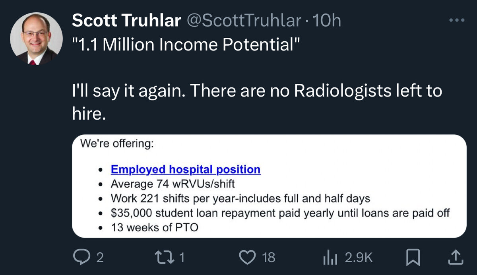Click the reply speech bubble icon
477x275 pixels.
coord(82,258)
